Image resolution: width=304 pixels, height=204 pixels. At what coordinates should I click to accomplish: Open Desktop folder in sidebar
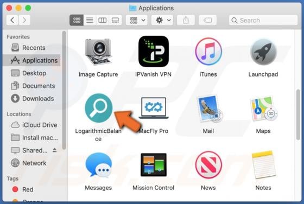pos(32,73)
